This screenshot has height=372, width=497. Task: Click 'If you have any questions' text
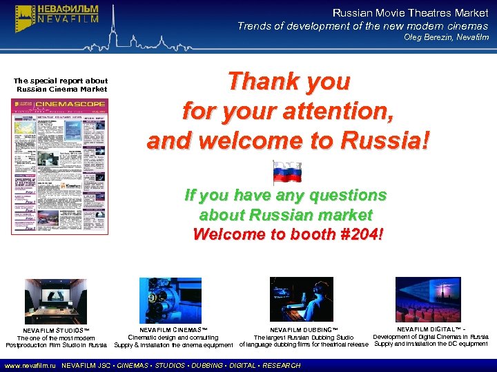click(x=286, y=195)
